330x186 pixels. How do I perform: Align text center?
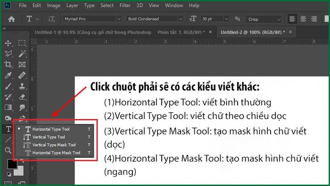coord(303,19)
